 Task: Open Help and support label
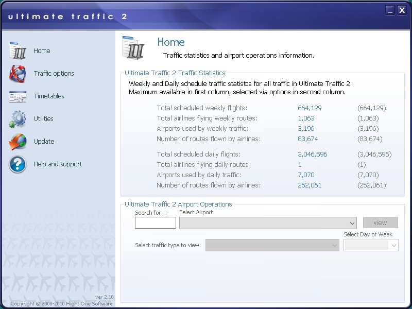point(58,164)
